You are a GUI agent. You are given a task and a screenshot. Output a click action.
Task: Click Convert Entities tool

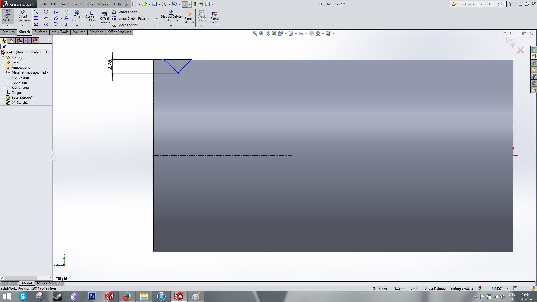91,16
